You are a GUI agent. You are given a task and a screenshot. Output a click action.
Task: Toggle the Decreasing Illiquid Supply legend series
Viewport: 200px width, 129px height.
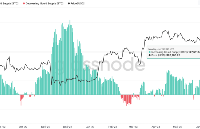coord(43,3)
